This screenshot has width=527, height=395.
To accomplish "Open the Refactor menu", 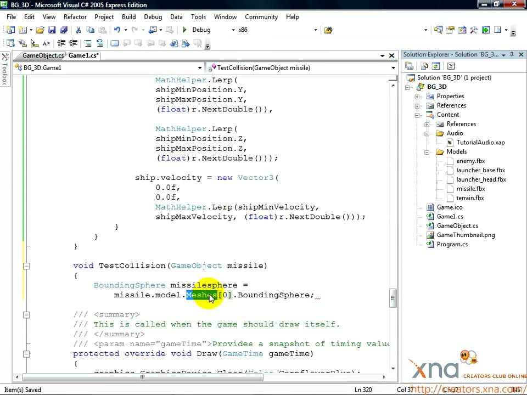I will click(75, 17).
